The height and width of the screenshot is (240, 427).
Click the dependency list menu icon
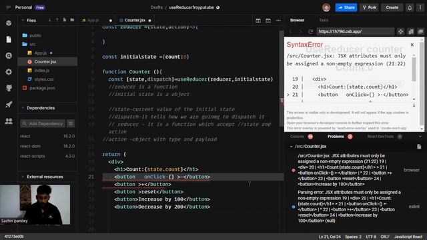point(71,123)
